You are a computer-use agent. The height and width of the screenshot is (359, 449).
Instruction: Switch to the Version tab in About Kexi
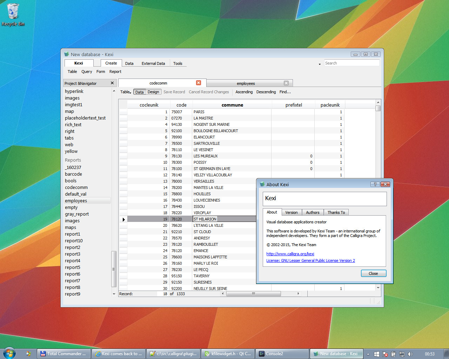coord(291,212)
